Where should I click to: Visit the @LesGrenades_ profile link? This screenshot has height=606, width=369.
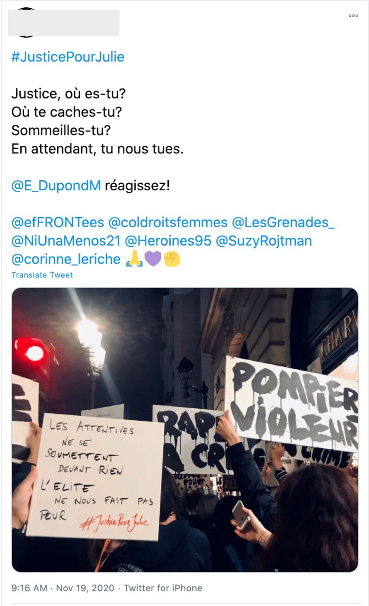[283, 223]
